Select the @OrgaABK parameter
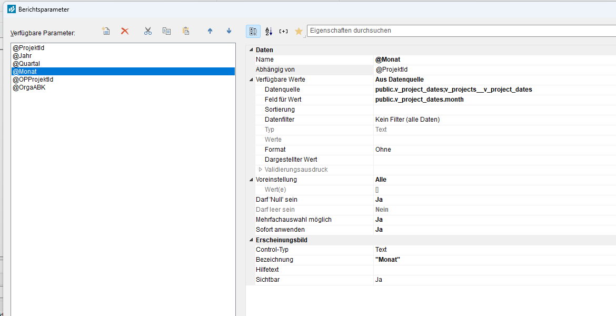The image size is (616, 316). point(29,87)
